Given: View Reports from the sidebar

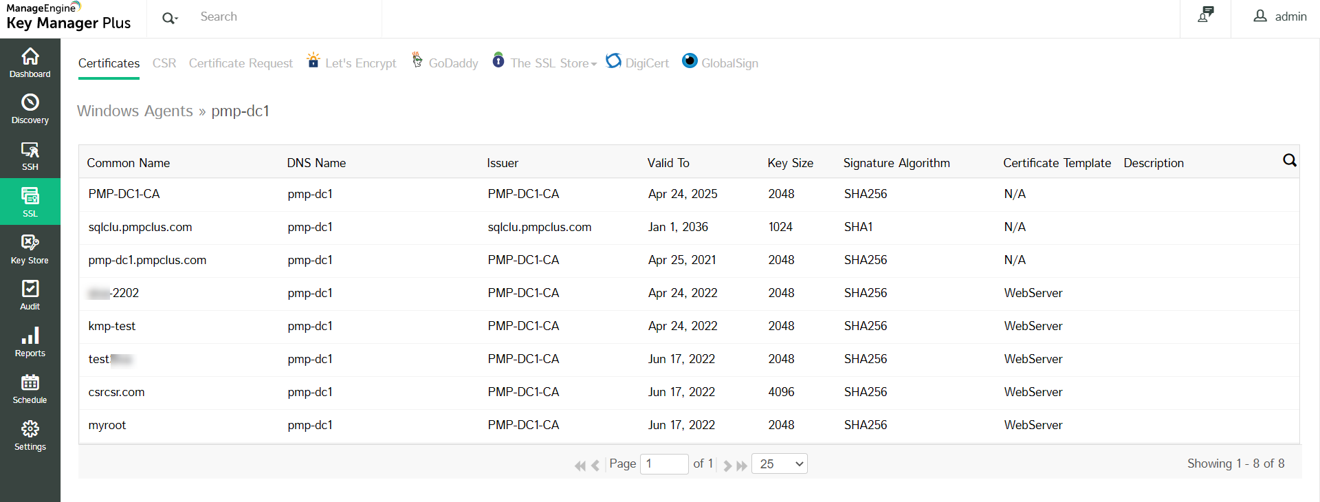Looking at the screenshot, I should [x=30, y=342].
